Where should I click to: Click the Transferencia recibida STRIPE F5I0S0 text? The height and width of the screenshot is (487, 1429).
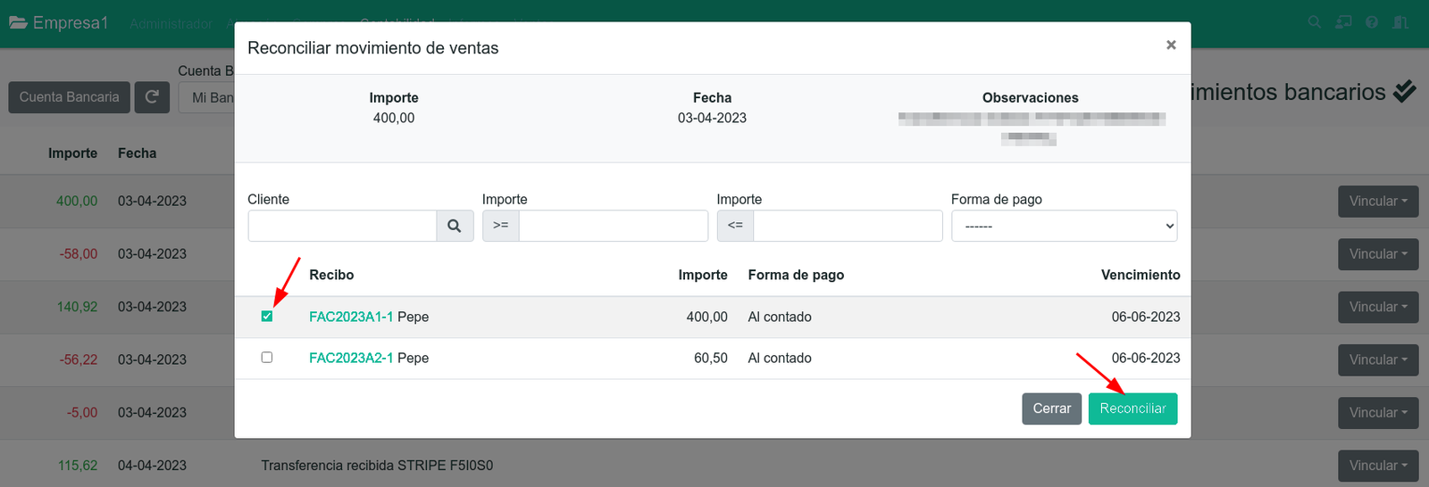pos(377,466)
